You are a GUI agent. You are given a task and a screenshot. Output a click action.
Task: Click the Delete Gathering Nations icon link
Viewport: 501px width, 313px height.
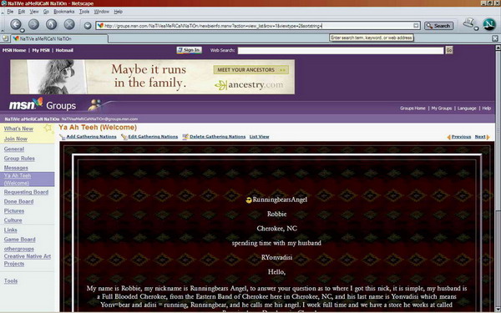tap(214, 137)
